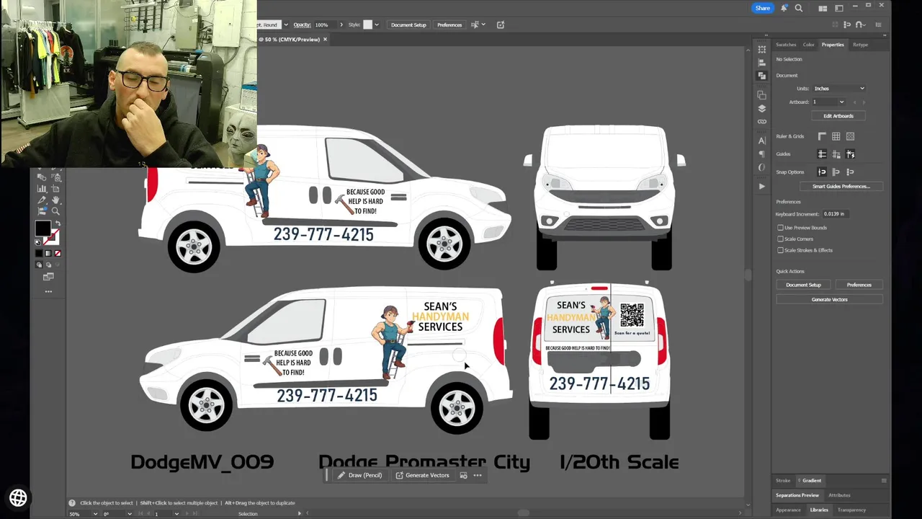922x519 pixels.
Task: Switch to the Retype tab
Action: point(860,45)
